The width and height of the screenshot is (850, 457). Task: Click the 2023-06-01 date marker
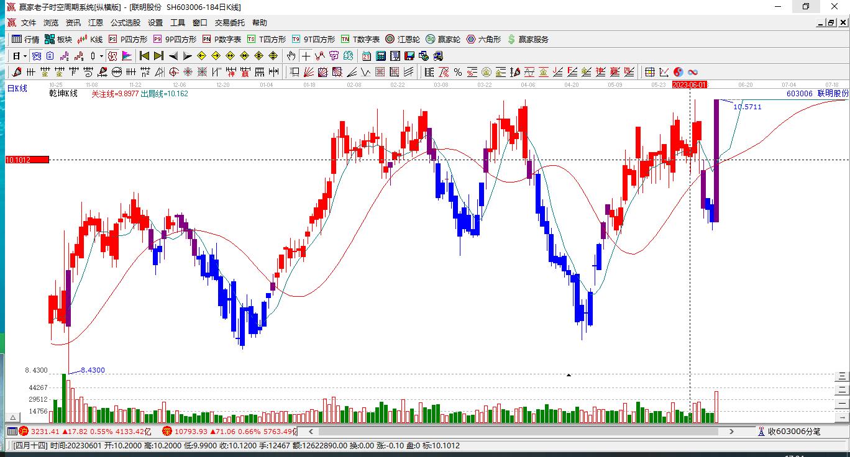tap(690, 84)
